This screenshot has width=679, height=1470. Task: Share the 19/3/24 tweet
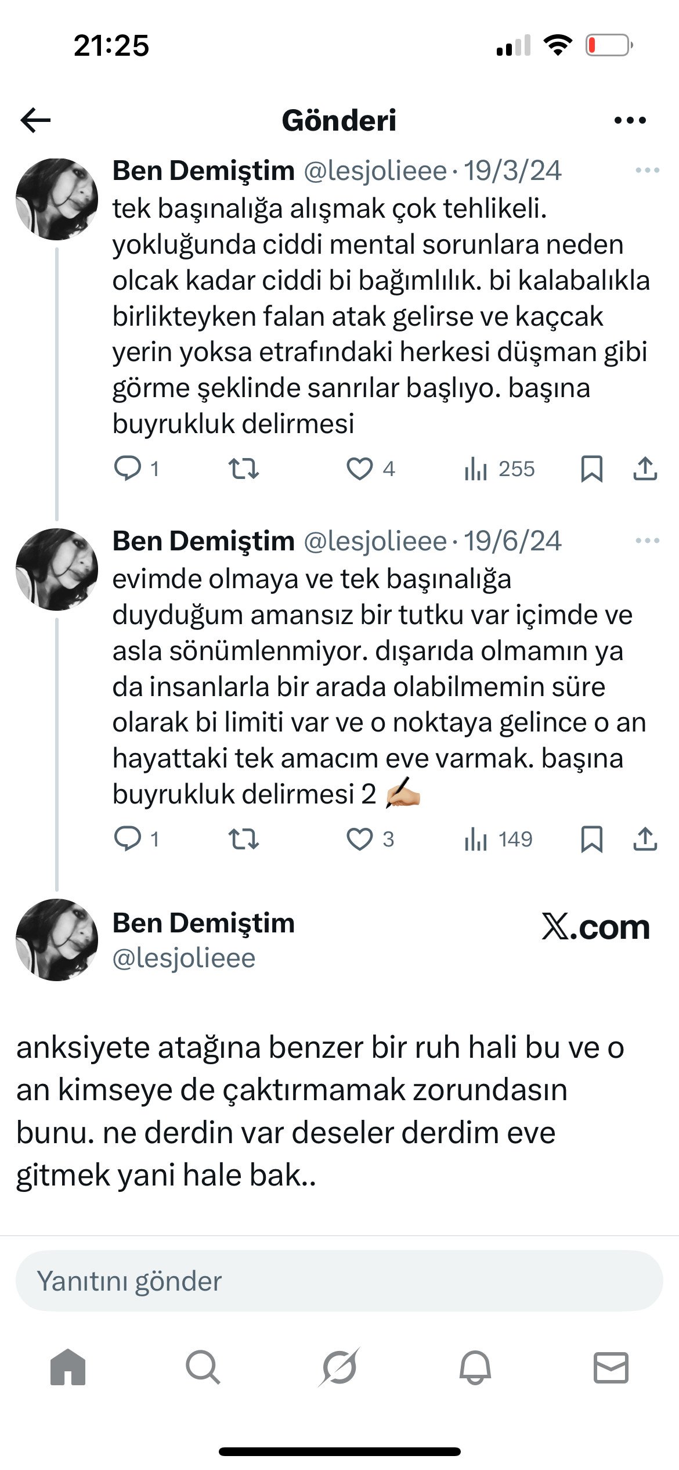645,469
